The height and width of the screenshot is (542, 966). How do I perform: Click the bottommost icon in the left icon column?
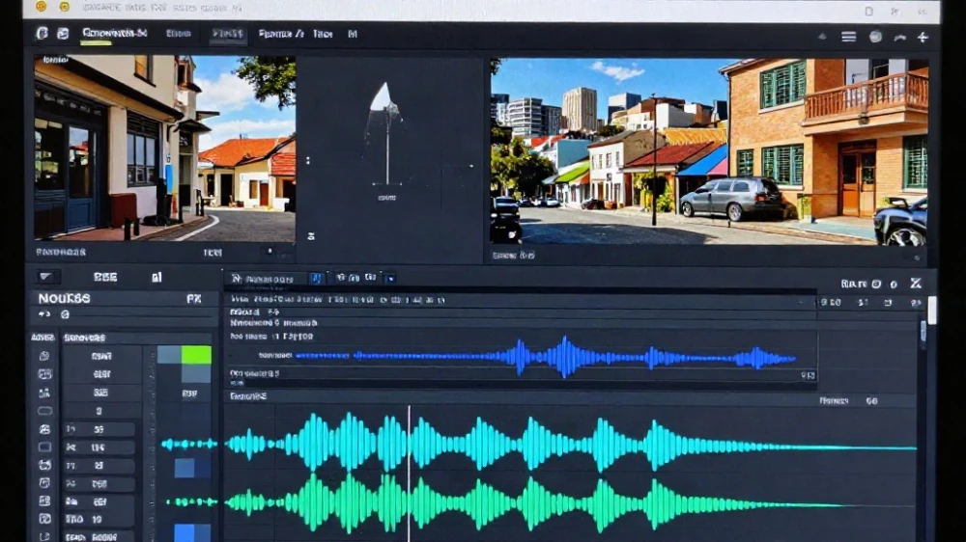click(44, 536)
